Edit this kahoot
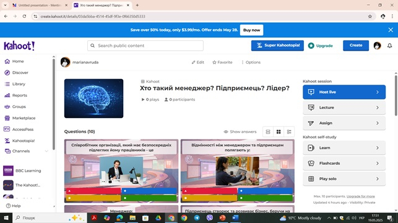Screen dimensions: 398x223 coord(197,62)
